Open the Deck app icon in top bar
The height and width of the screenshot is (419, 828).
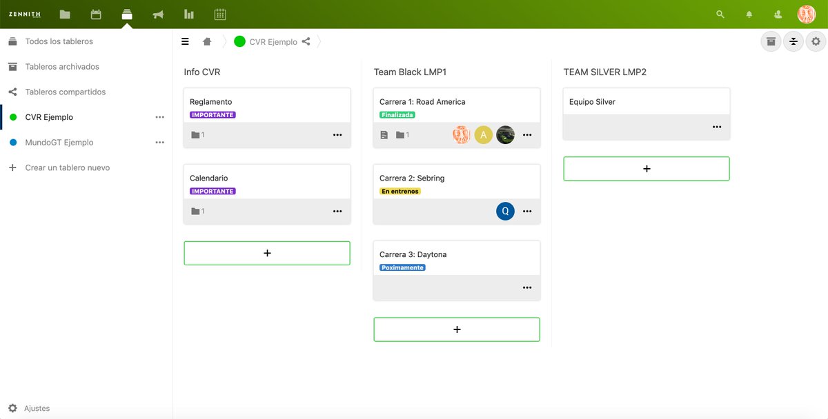tap(127, 14)
